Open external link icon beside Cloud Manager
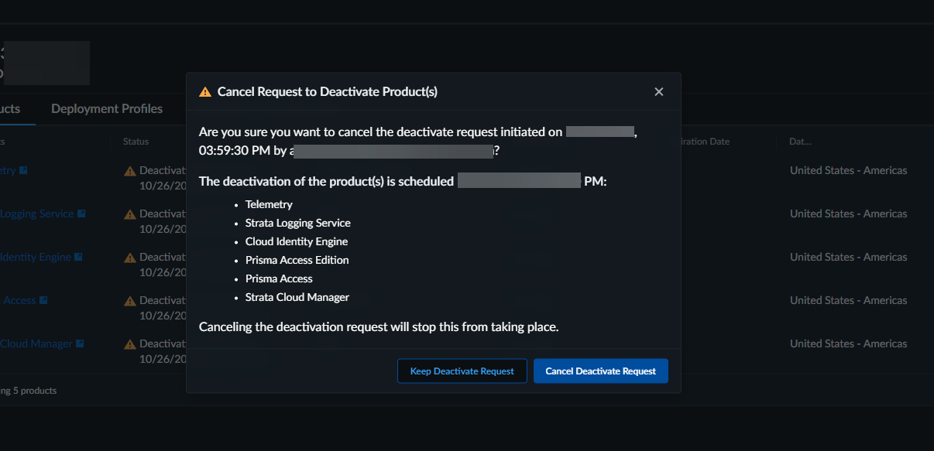The width and height of the screenshot is (934, 451). click(80, 344)
